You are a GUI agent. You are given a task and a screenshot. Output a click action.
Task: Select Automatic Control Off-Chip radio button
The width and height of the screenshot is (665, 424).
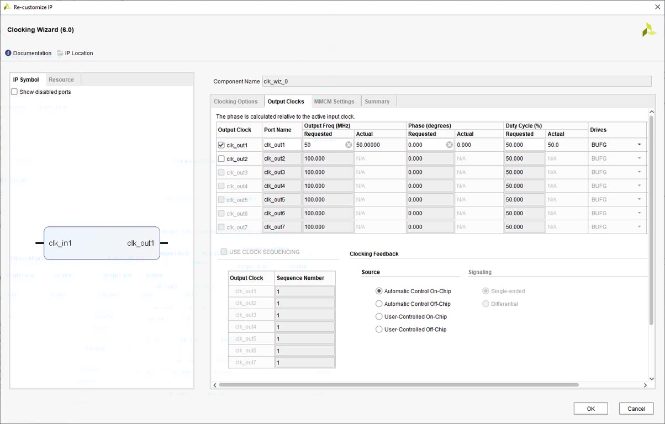point(379,304)
